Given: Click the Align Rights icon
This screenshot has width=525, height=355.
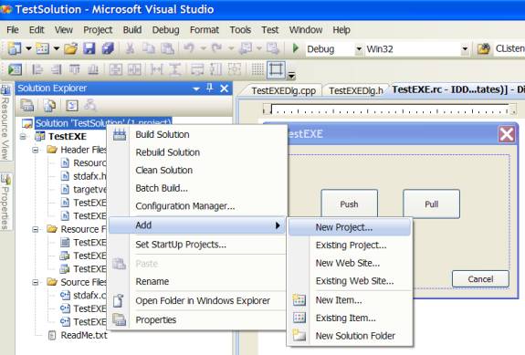Looking at the screenshot, I should [56, 69].
